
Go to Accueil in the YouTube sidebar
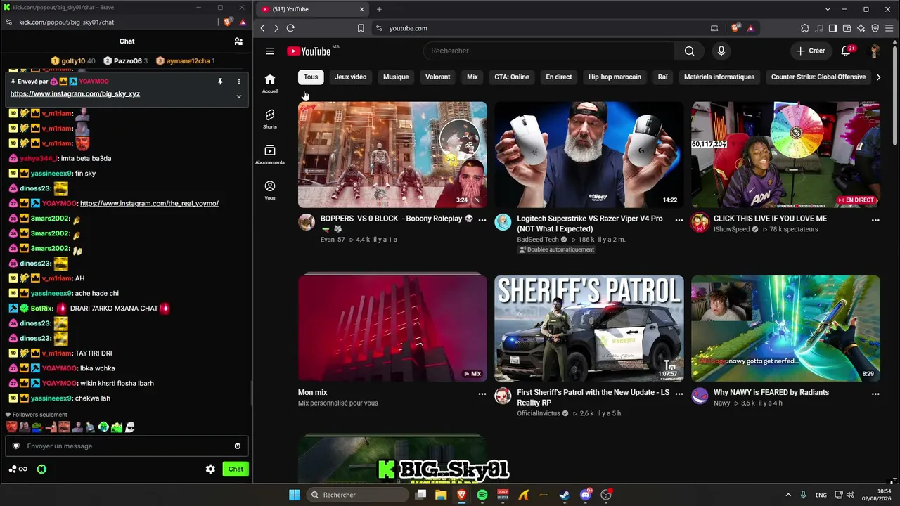(x=270, y=84)
